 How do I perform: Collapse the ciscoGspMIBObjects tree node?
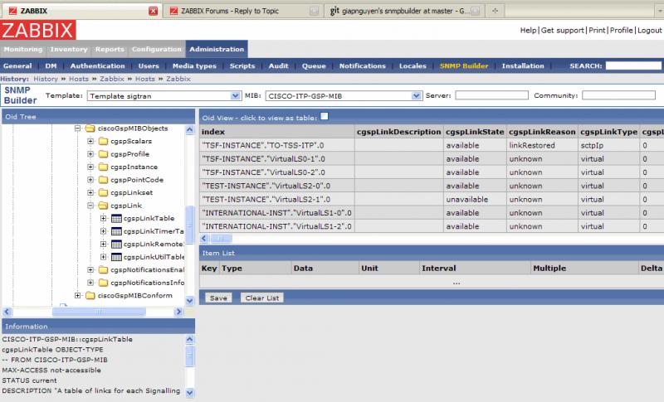click(77, 128)
